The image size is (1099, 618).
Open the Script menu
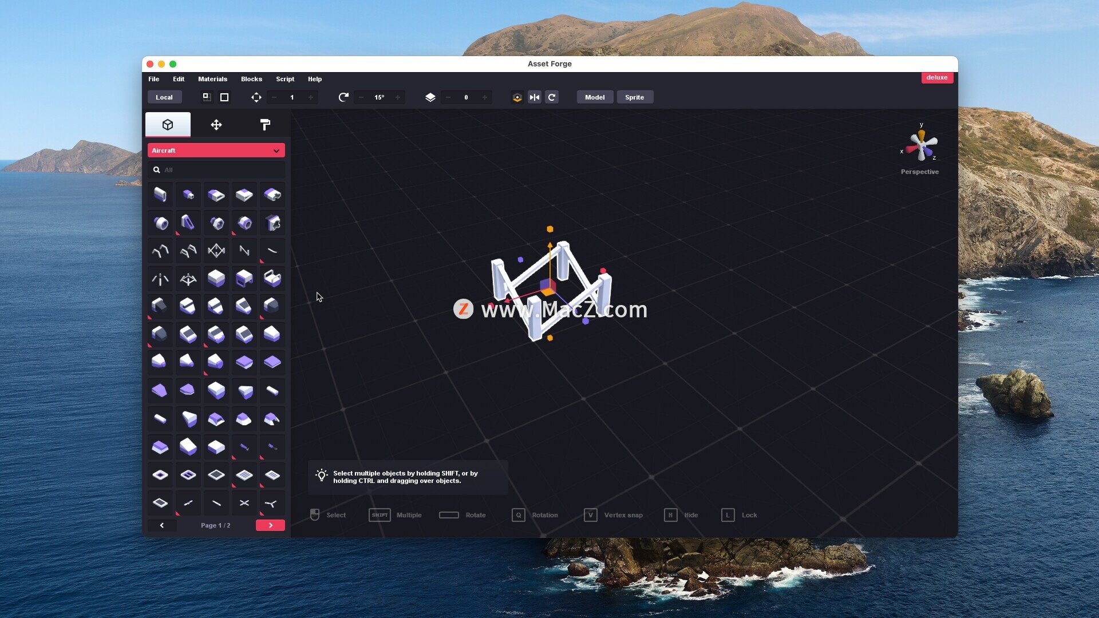coord(285,79)
